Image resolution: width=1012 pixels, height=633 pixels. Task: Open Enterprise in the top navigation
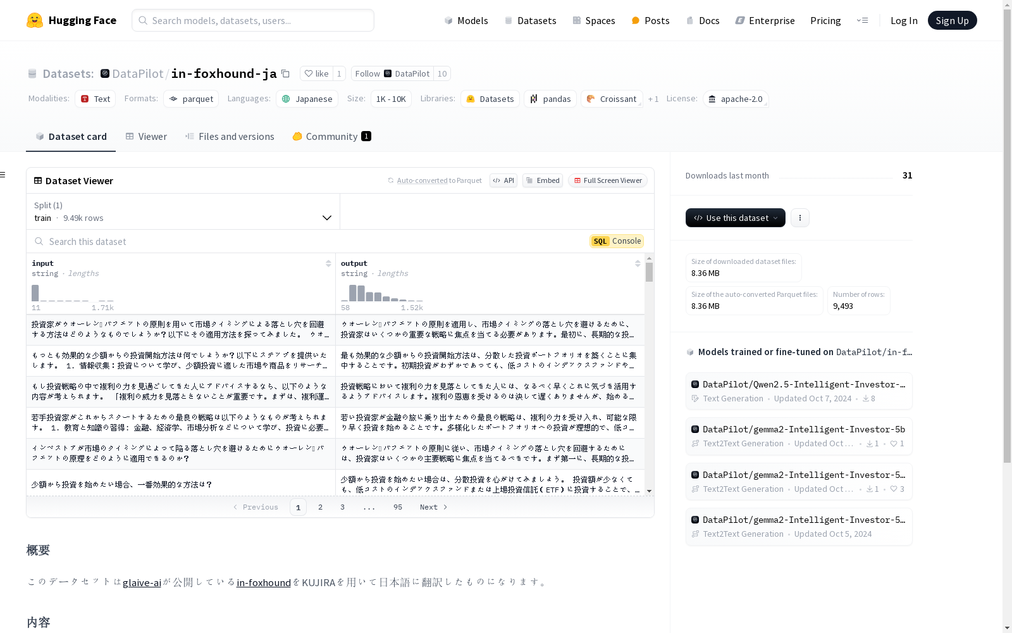[765, 20]
